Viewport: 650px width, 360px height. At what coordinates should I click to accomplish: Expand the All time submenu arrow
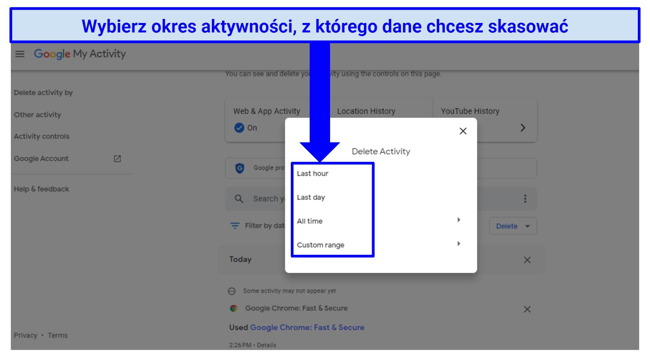pos(459,220)
